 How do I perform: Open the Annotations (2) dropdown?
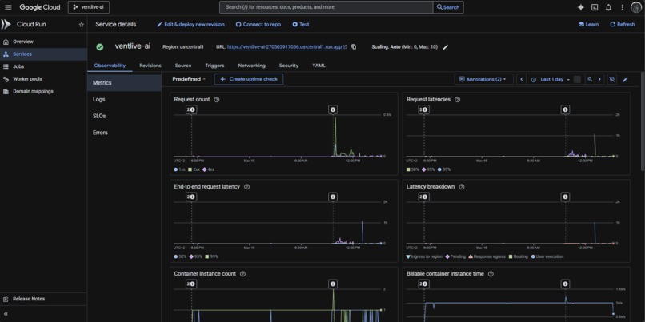(x=483, y=79)
